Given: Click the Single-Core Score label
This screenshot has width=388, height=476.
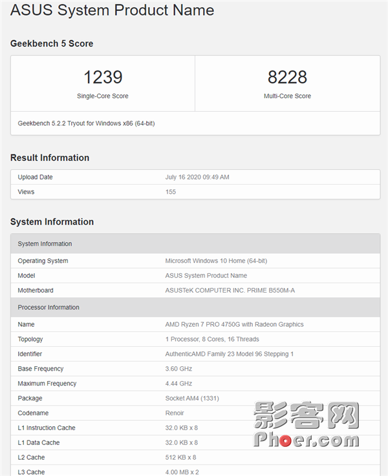Looking at the screenshot, I should 103,96.
